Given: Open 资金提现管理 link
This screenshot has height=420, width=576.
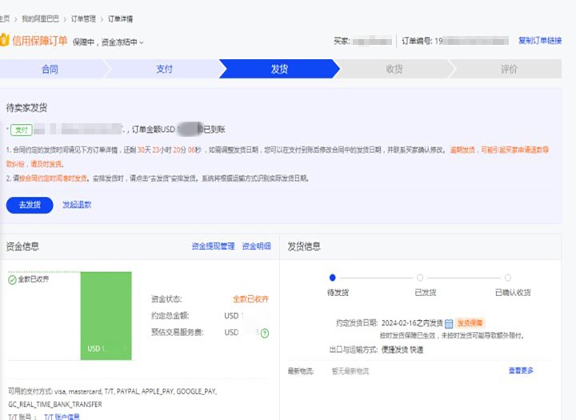Looking at the screenshot, I should click(213, 246).
